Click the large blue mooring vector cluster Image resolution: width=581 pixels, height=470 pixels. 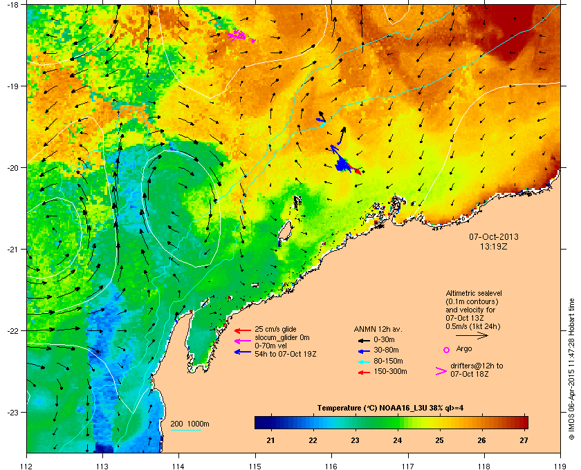pyautogui.click(x=343, y=165)
